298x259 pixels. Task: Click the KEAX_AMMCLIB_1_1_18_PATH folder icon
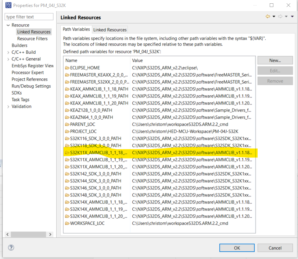point(67,89)
